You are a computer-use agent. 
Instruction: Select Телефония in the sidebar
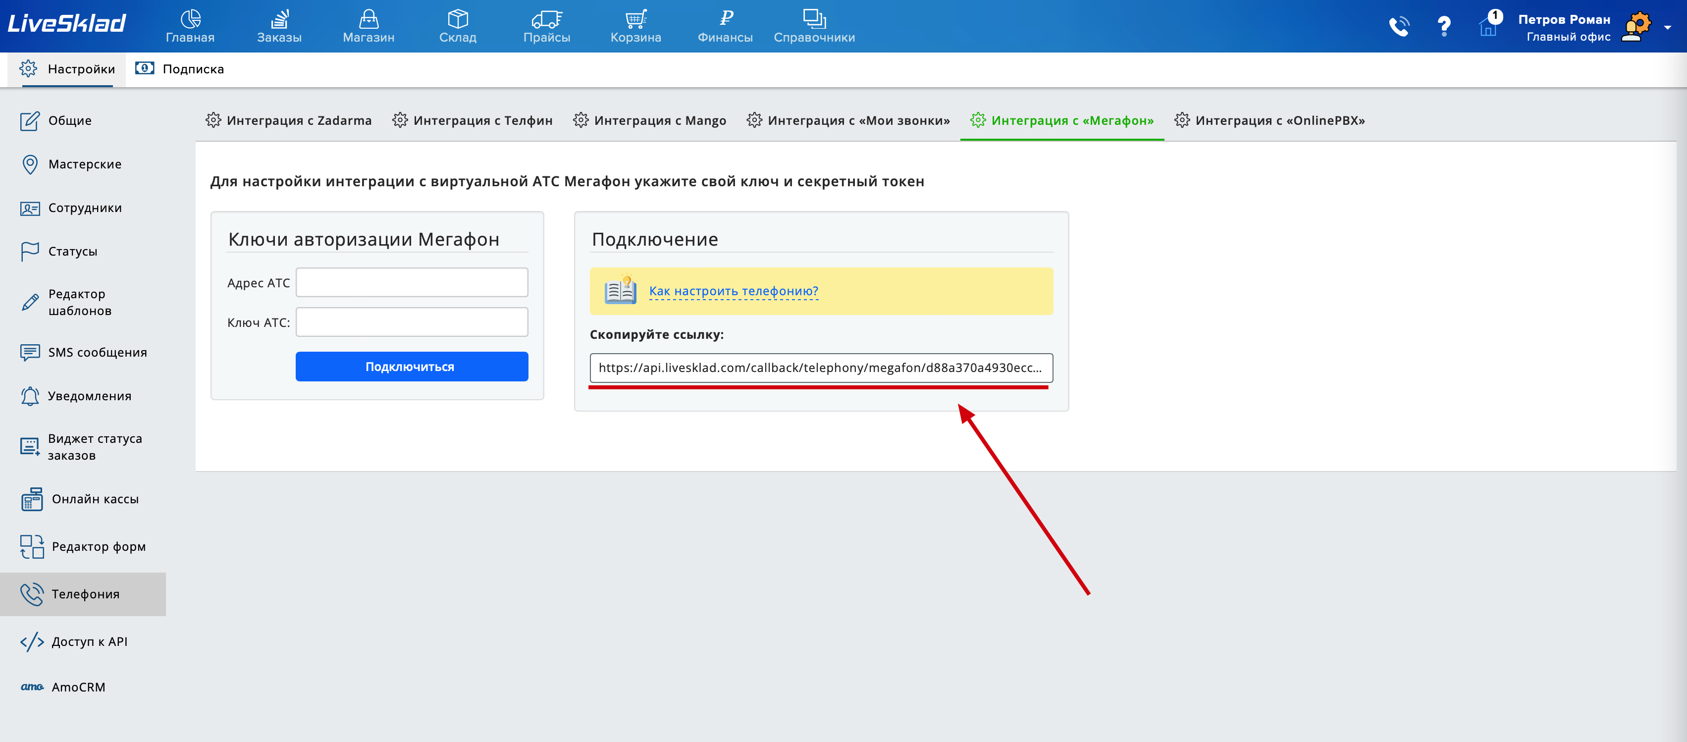[x=83, y=595]
